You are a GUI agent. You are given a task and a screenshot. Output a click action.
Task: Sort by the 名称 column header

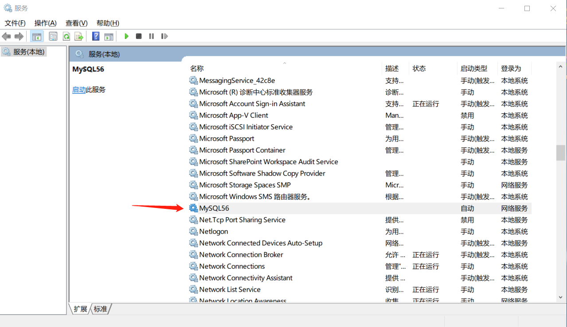click(x=197, y=69)
